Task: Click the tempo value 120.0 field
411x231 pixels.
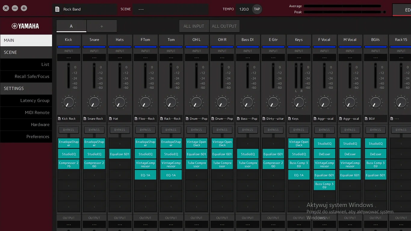Action: click(x=244, y=9)
